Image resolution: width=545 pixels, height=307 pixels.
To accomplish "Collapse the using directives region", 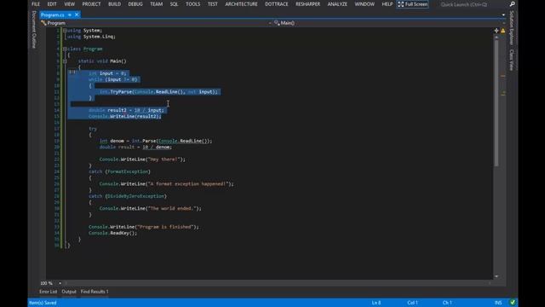I will (65, 31).
